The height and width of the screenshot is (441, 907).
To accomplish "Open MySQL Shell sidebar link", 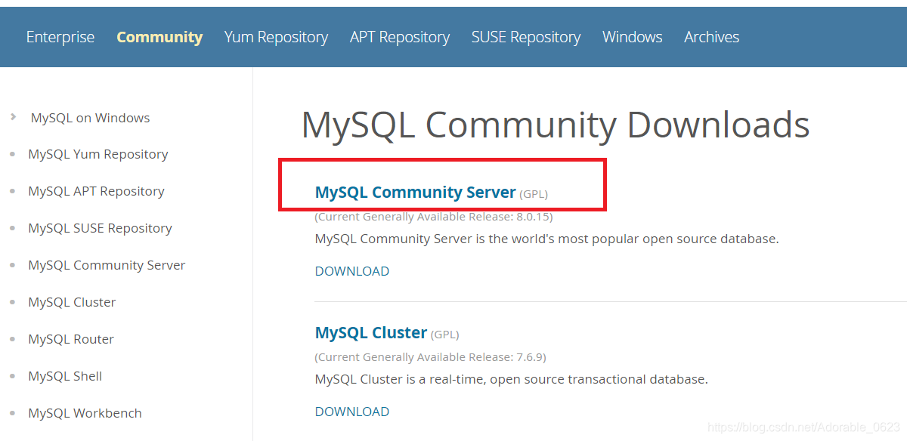I will pyautogui.click(x=65, y=376).
